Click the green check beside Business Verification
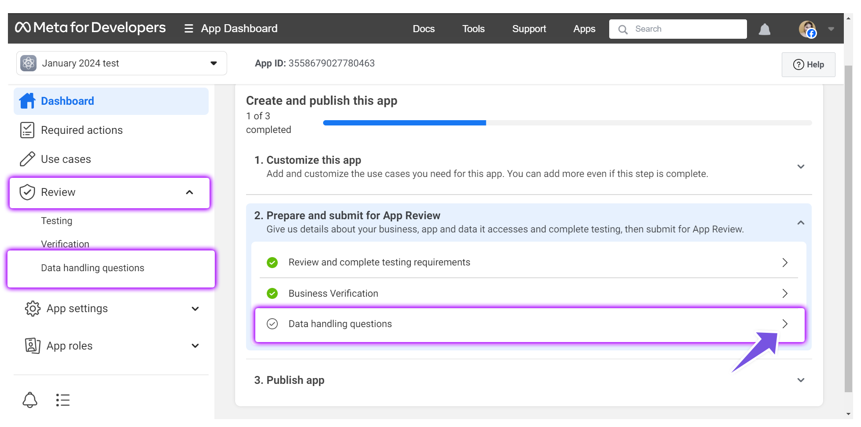 (272, 293)
